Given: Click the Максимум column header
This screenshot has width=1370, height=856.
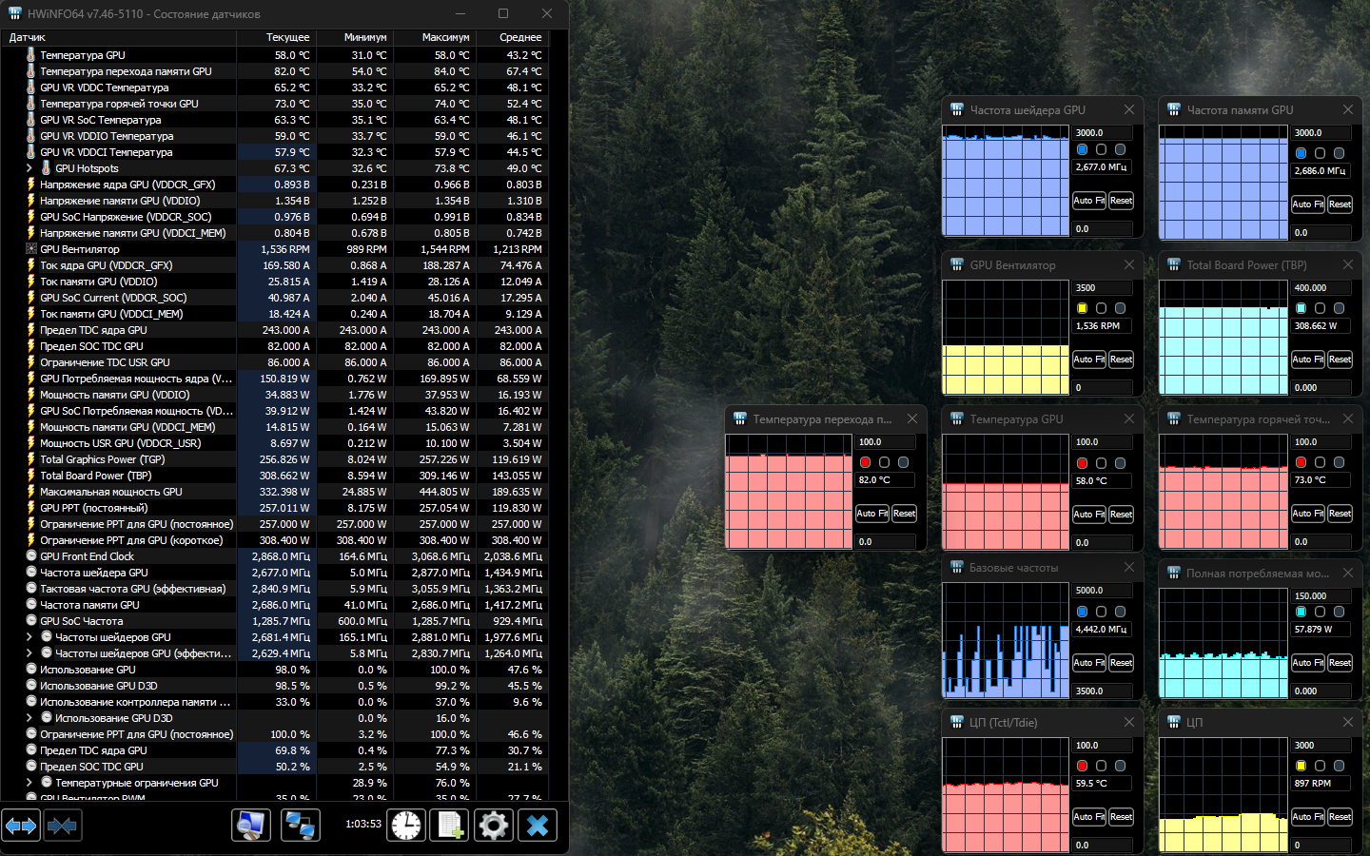Looking at the screenshot, I should tap(434, 37).
